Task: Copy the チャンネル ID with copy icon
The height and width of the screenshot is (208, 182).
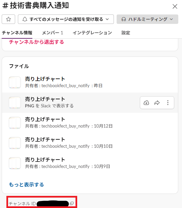Action: click(x=72, y=203)
